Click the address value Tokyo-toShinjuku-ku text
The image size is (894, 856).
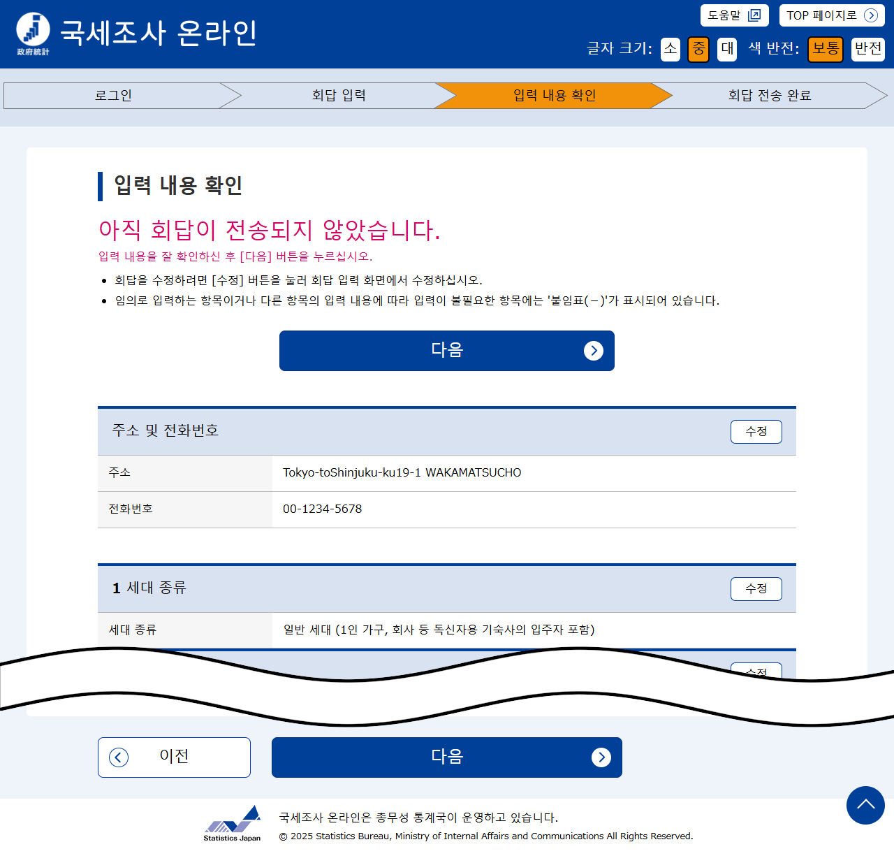402,473
